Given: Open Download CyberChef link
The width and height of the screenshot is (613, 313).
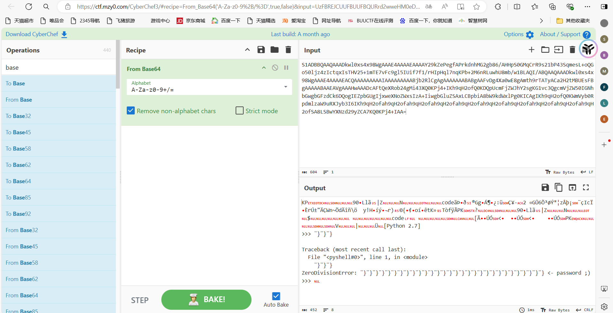Looking at the screenshot, I should [x=36, y=34].
